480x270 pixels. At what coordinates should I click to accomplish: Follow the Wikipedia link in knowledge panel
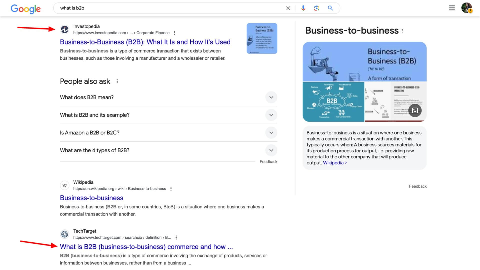335,163
